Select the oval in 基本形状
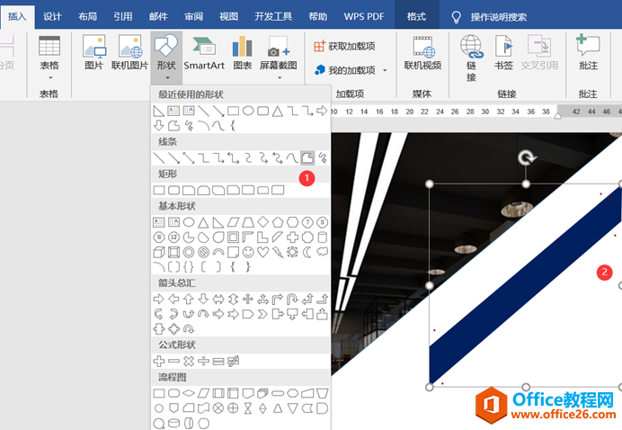Screen dimensions: 622x430 pyautogui.click(x=189, y=222)
